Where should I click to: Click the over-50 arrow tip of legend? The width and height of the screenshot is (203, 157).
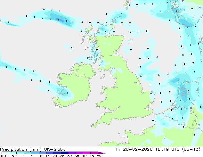point(101,153)
